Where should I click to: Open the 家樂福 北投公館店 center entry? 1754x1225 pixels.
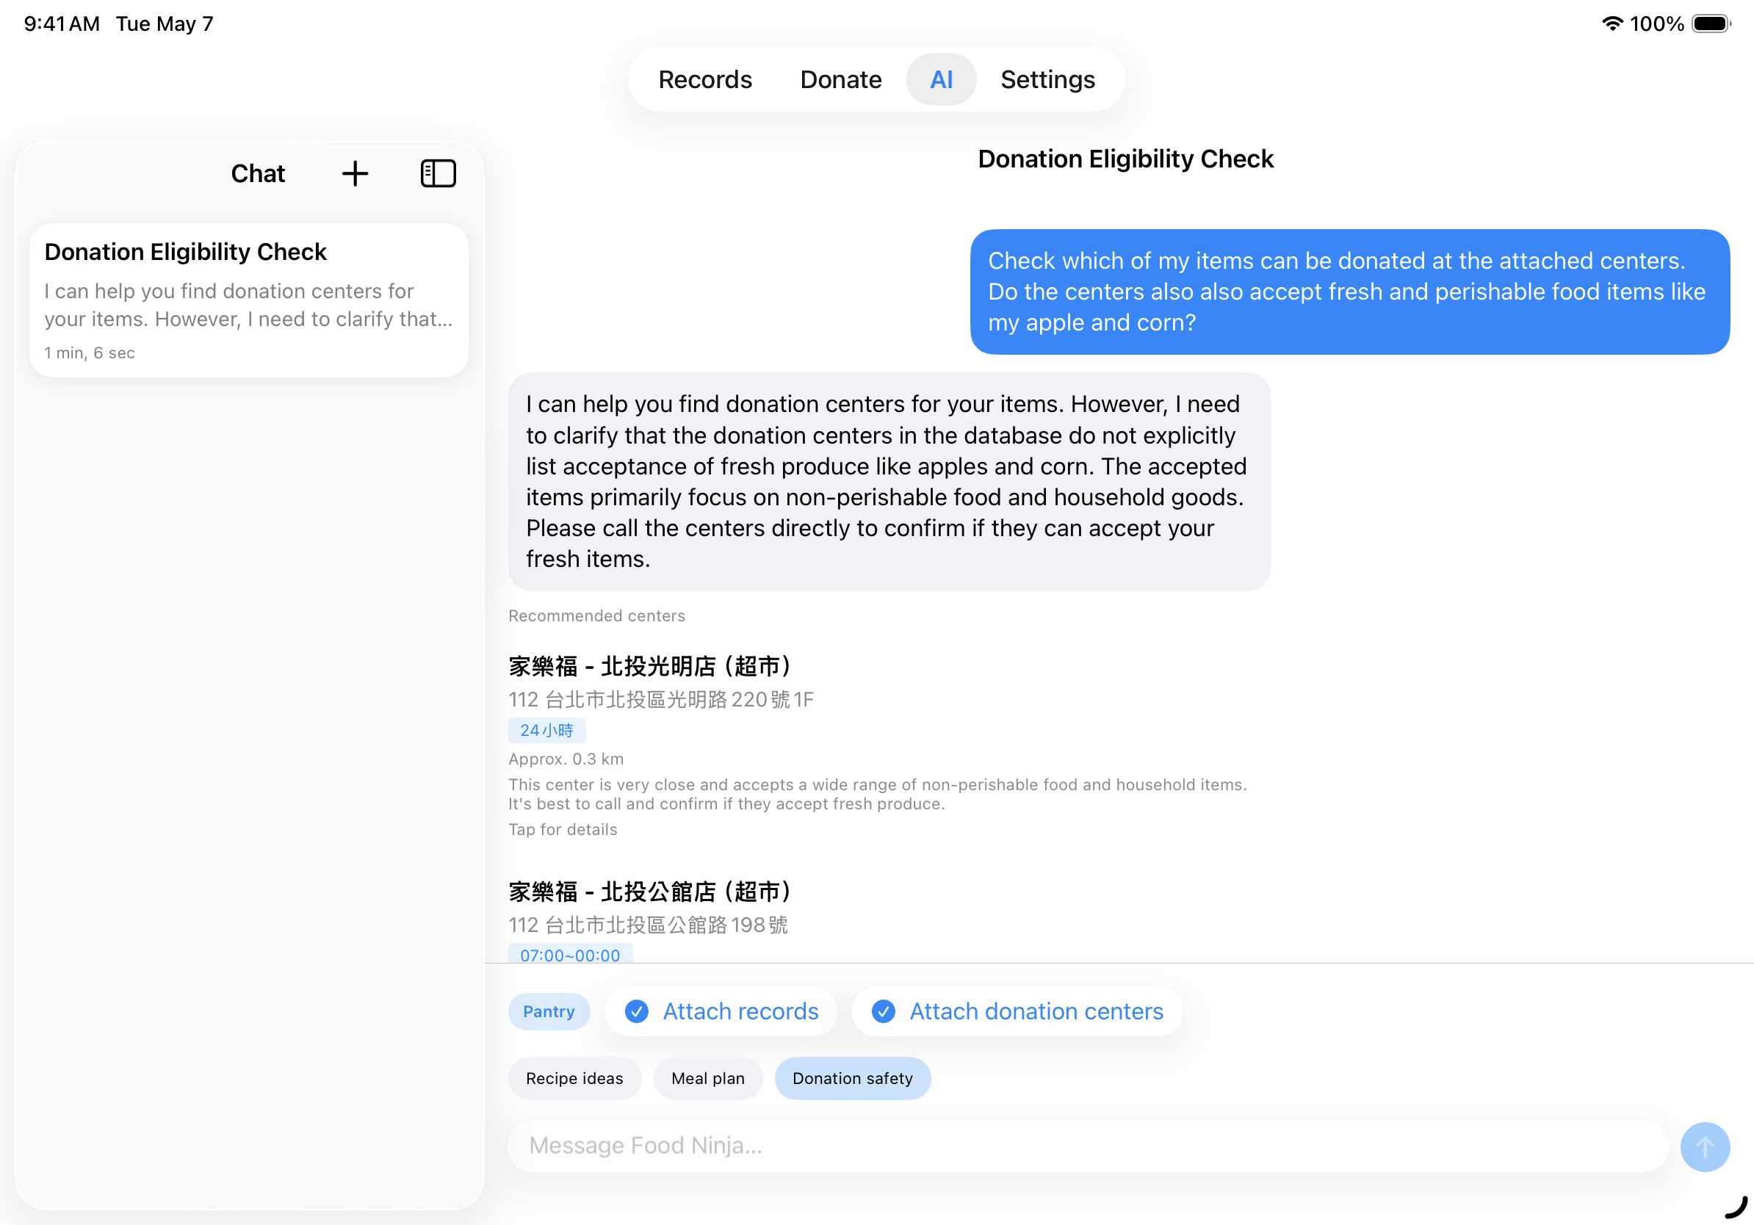[649, 892]
